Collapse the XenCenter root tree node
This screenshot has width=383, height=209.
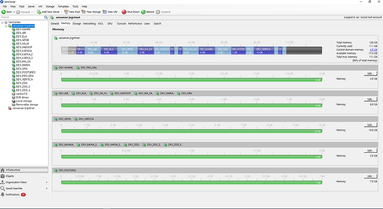coord(2,22)
